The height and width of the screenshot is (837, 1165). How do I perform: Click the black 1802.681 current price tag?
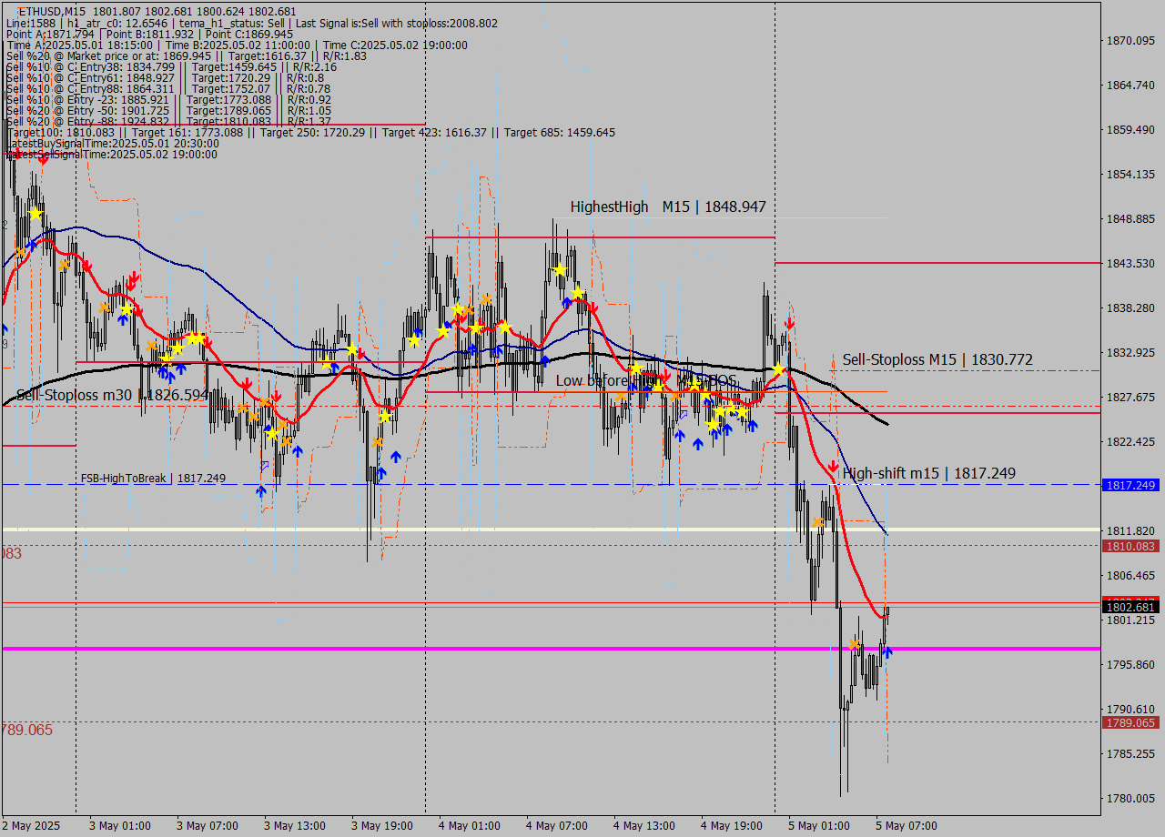[x=1130, y=607]
